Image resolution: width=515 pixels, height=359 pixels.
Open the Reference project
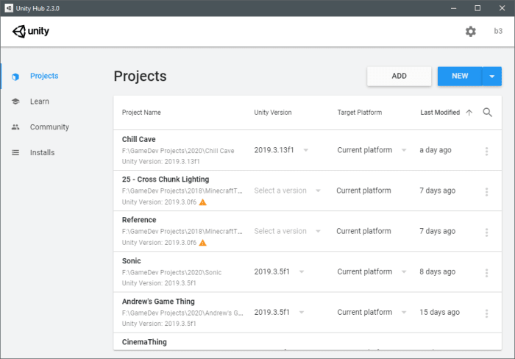point(139,220)
